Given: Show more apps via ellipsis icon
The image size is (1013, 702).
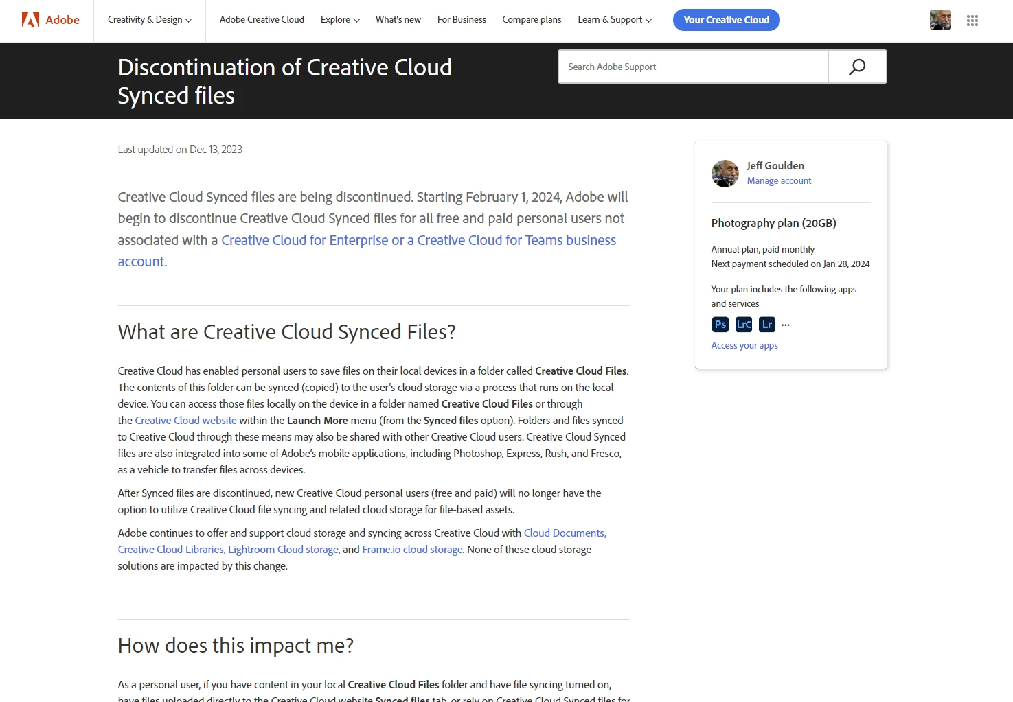Looking at the screenshot, I should click(786, 325).
